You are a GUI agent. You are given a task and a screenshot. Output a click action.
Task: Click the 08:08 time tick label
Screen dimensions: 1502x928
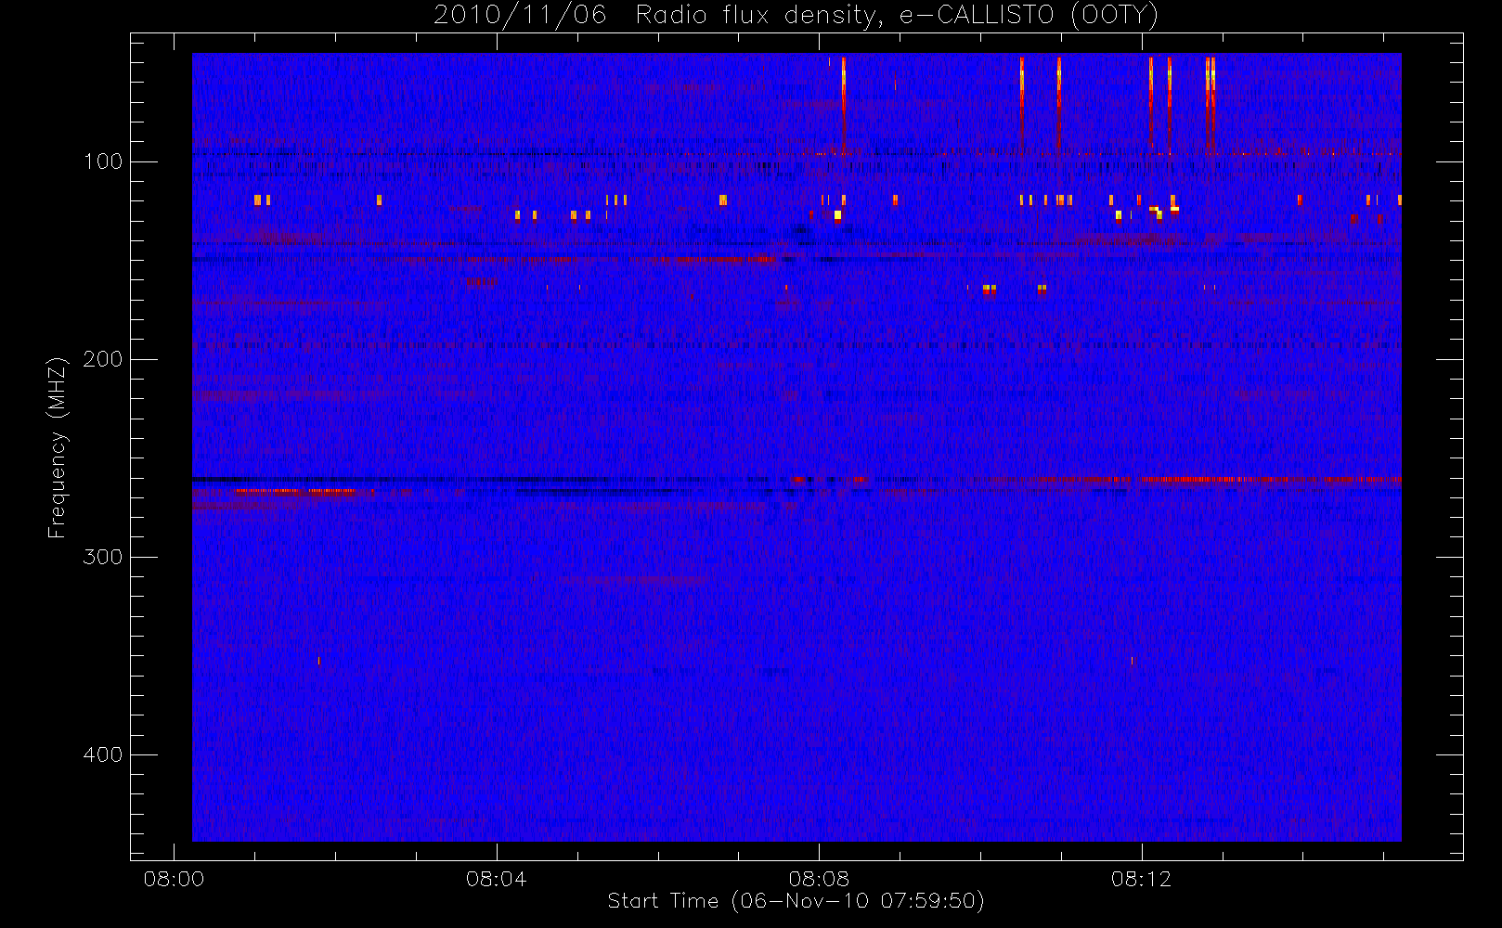(x=819, y=879)
